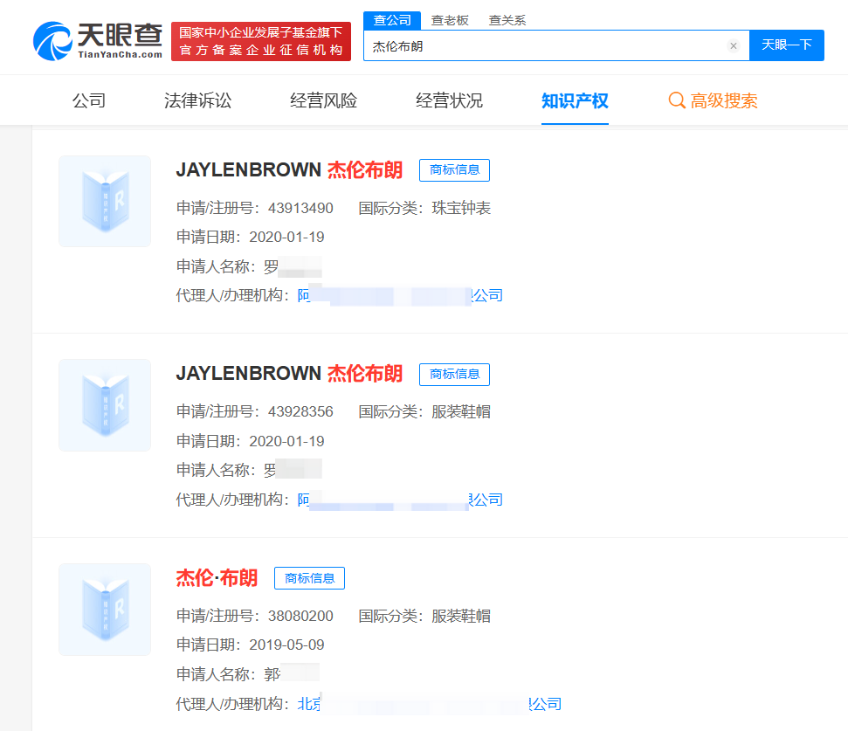The image size is (848, 731).
Task: Click 商标信息 tag on first JAYLENBROWN result
Action: 454,169
